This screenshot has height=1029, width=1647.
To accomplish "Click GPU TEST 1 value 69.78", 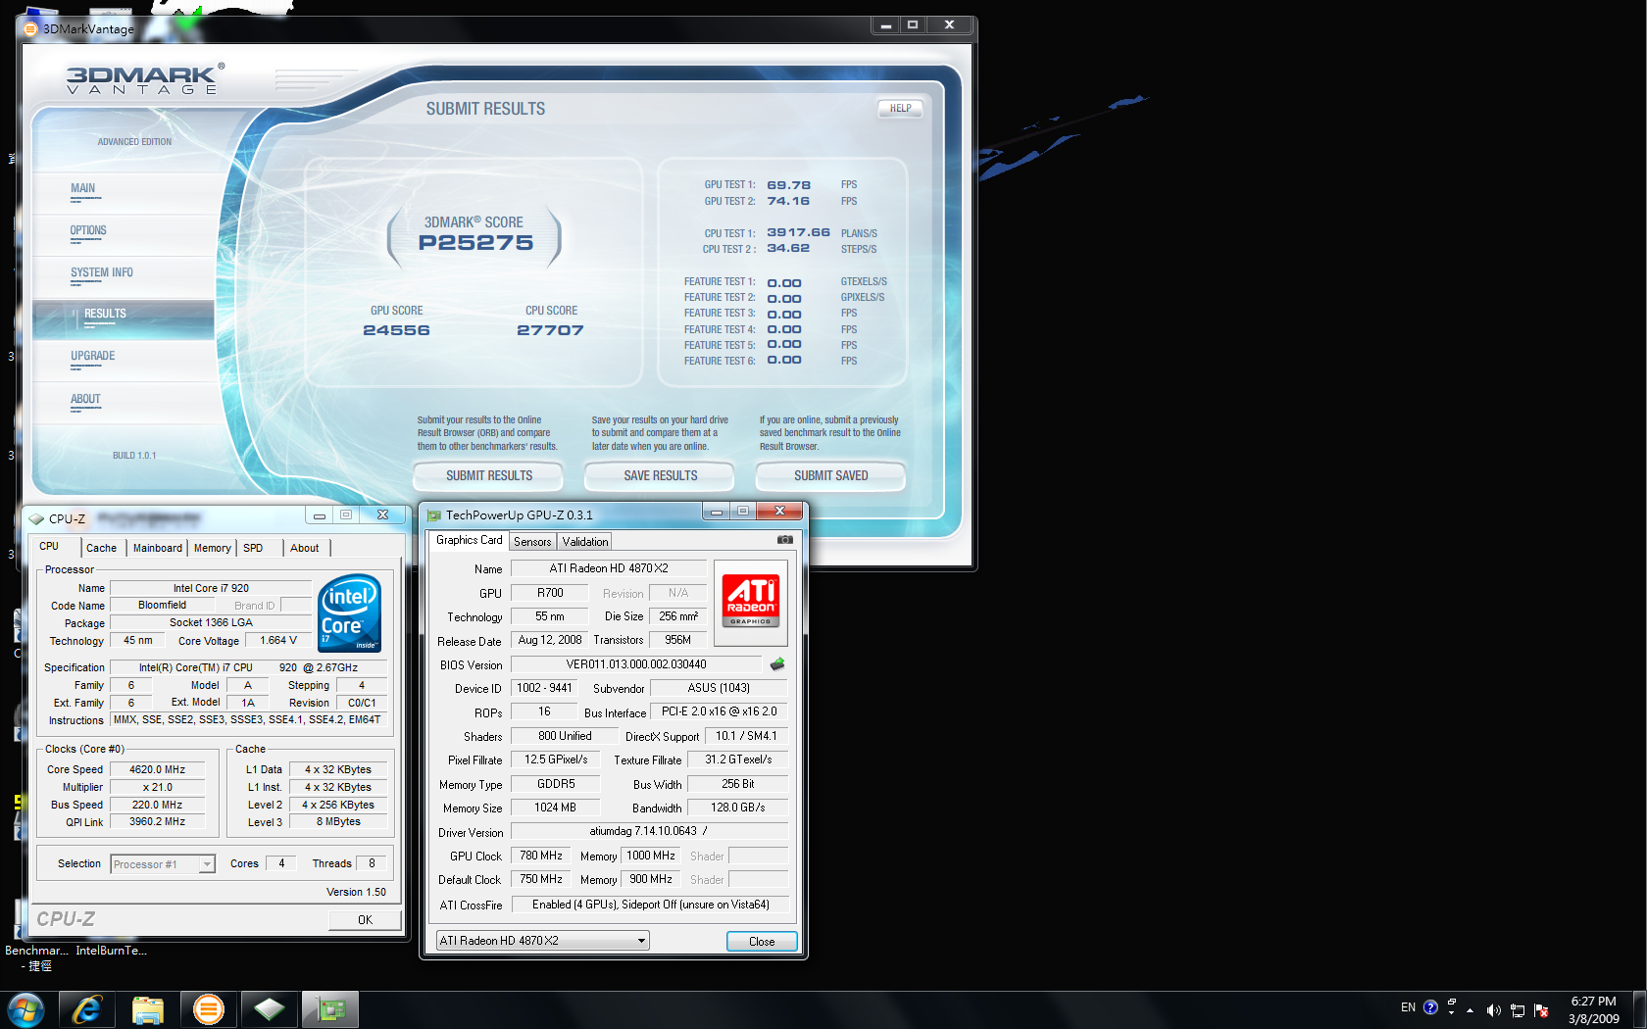I will (x=788, y=185).
